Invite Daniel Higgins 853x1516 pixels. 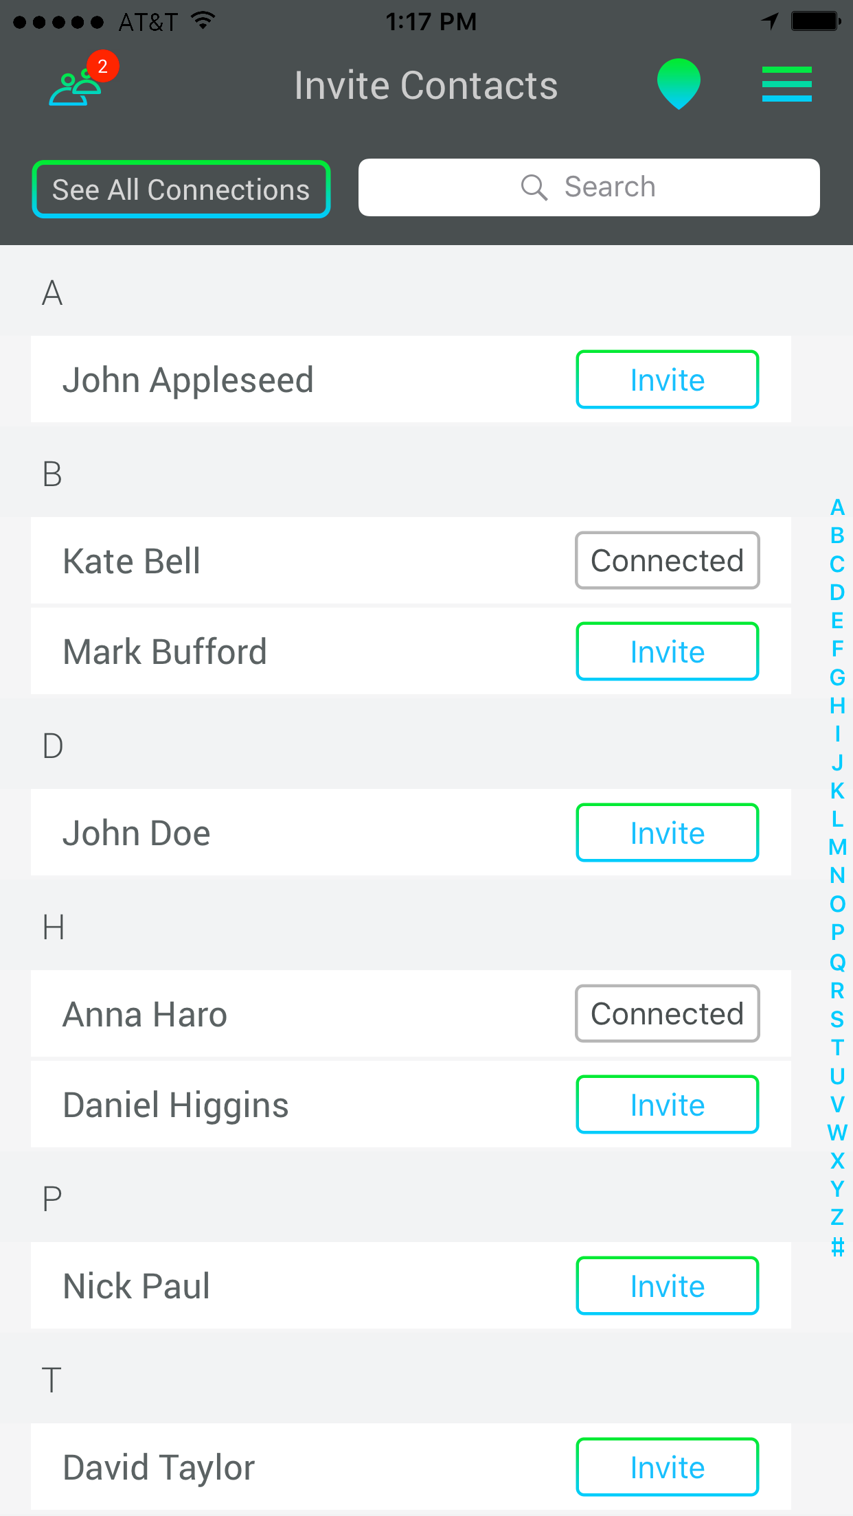[667, 1105]
